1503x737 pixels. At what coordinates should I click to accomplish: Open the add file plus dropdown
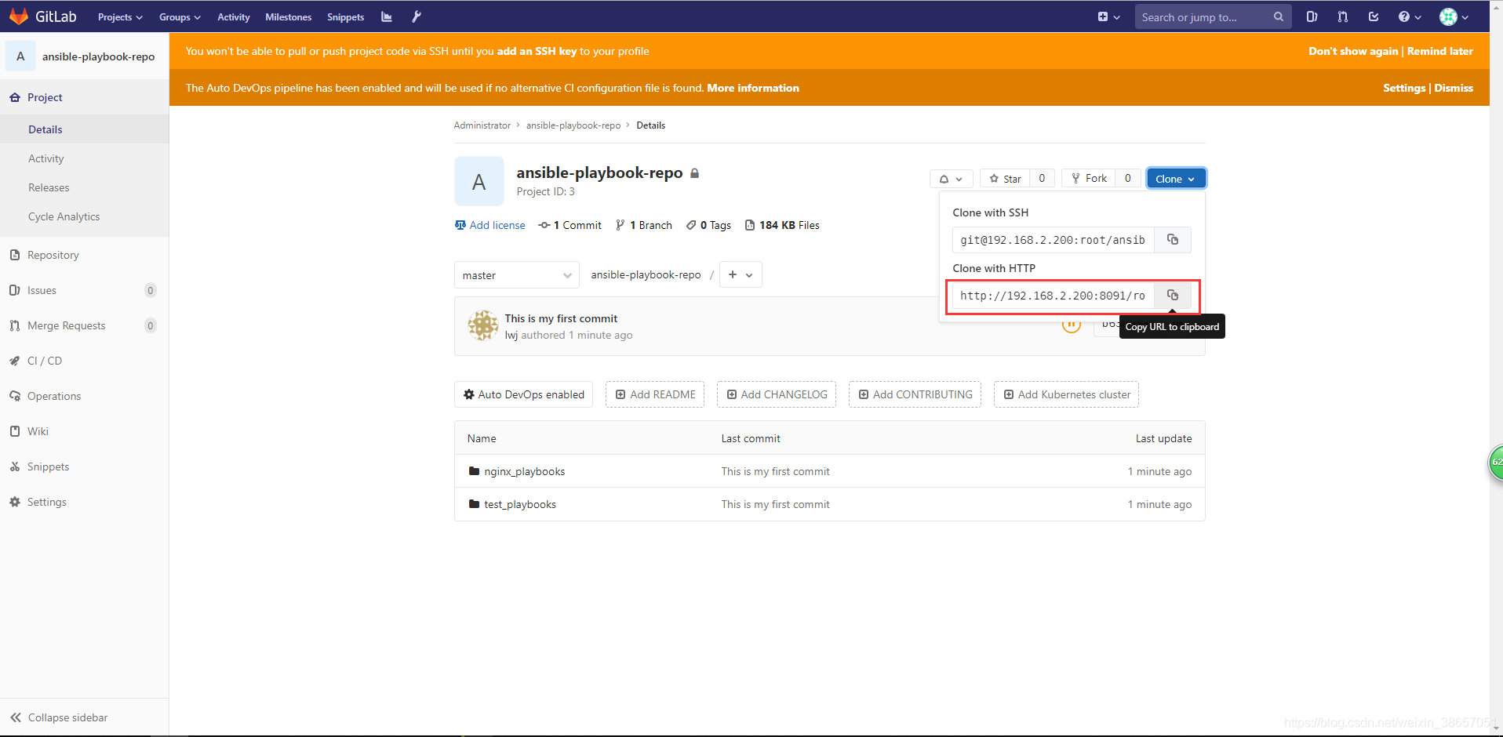pyautogui.click(x=741, y=274)
